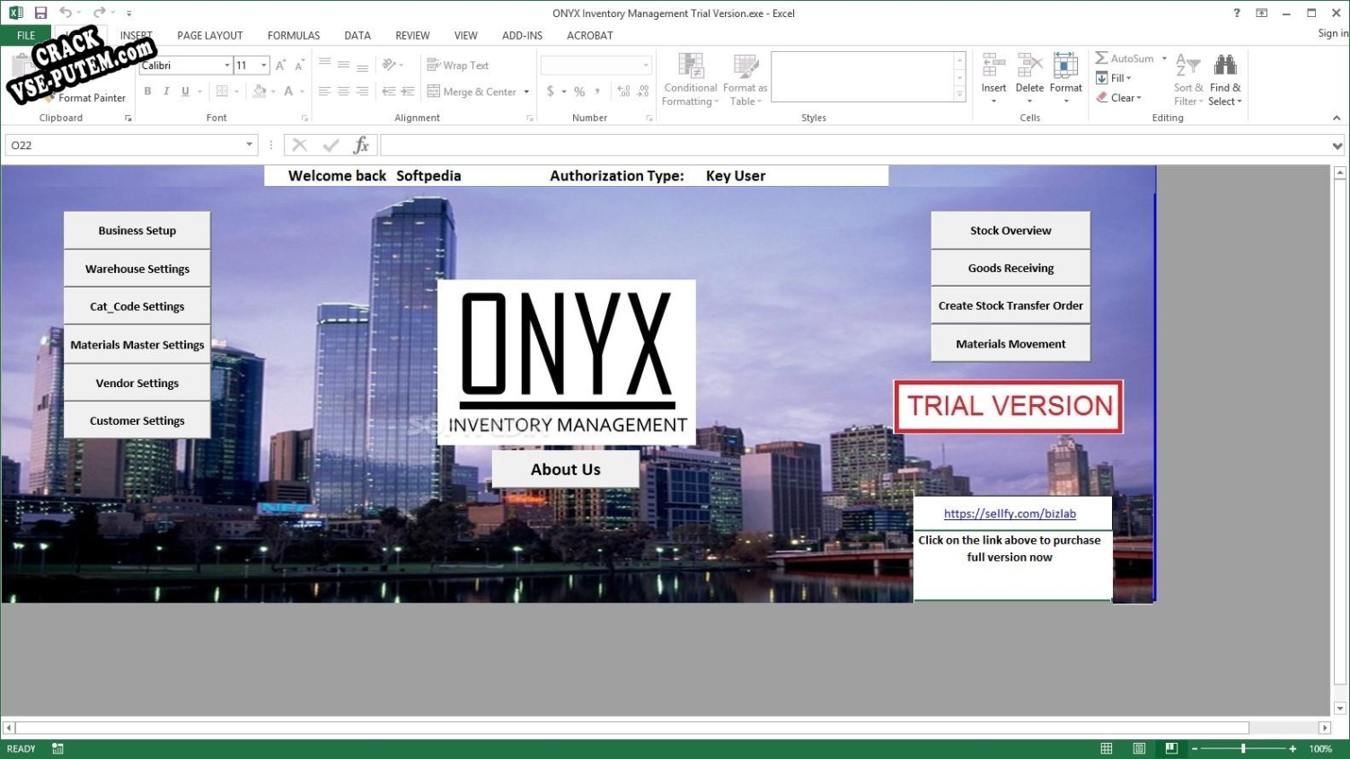
Task: Open Find & Select binoculars icon
Action: coord(1225,66)
